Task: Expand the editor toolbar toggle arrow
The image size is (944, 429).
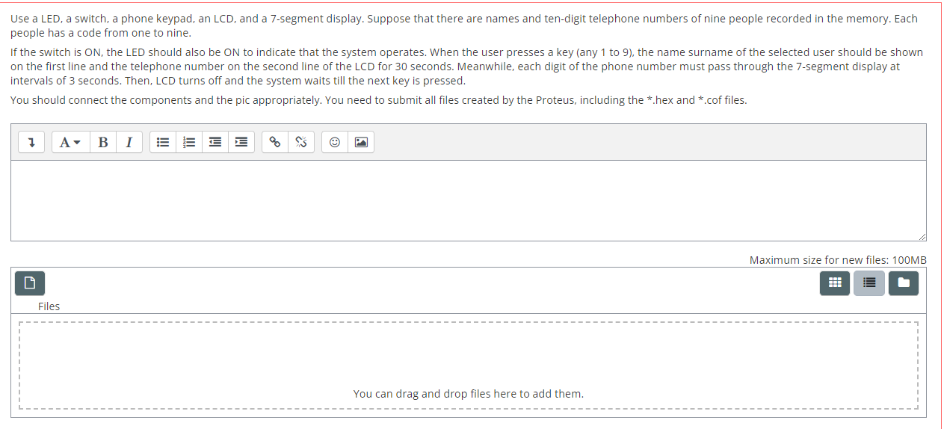Action: pos(31,142)
